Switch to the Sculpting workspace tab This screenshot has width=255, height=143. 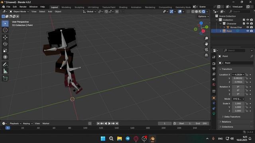click(79, 7)
